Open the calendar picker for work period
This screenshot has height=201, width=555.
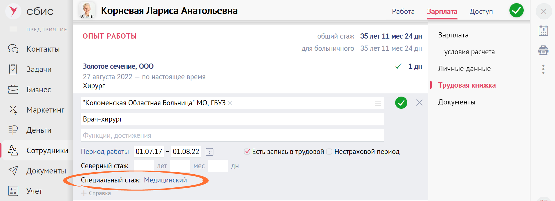(209, 152)
